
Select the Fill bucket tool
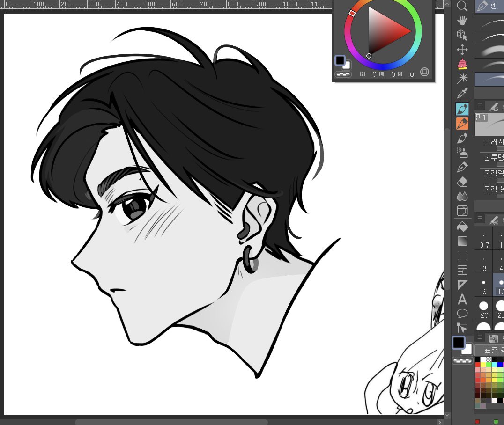pyautogui.click(x=462, y=227)
